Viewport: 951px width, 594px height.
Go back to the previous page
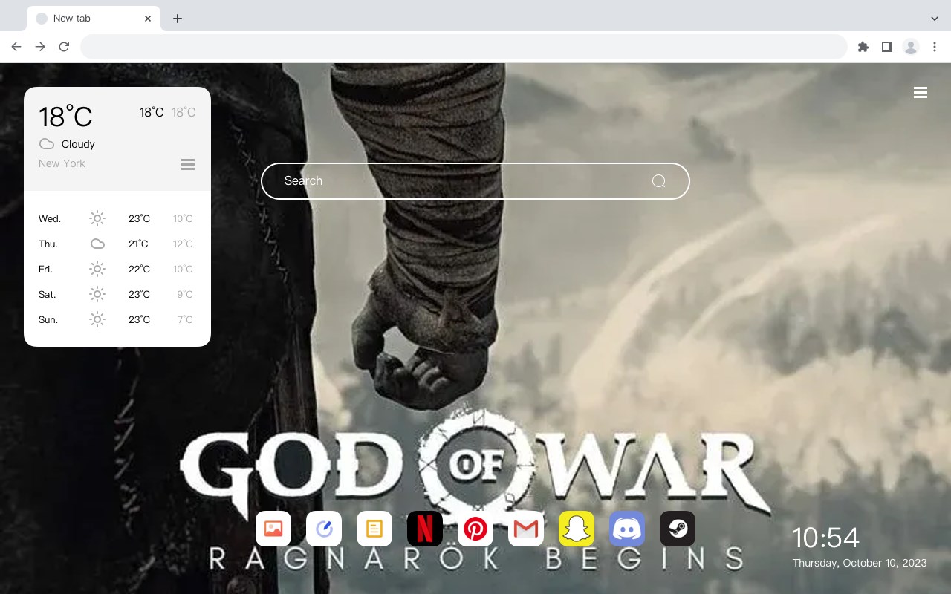point(16,47)
